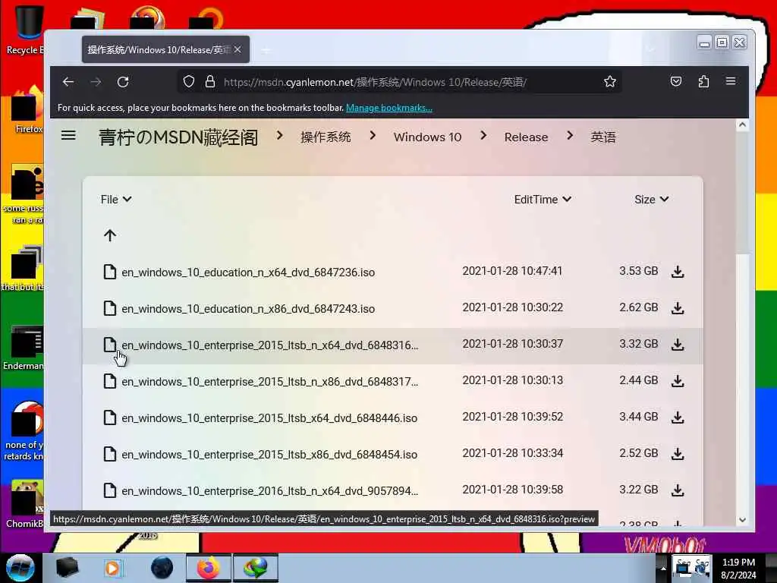The height and width of the screenshot is (583, 777).
Task: Download en_windows_10_education_n_x86 ISO
Action: pyautogui.click(x=678, y=308)
